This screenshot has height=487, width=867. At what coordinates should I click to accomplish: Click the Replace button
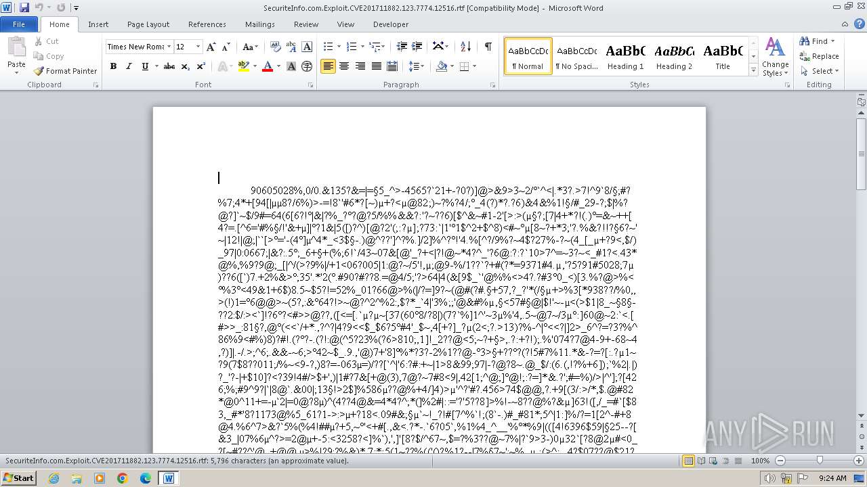coord(819,56)
